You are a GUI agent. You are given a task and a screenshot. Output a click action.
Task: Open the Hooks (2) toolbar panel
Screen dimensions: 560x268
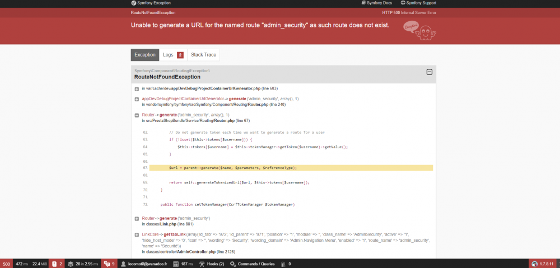pos(212,264)
